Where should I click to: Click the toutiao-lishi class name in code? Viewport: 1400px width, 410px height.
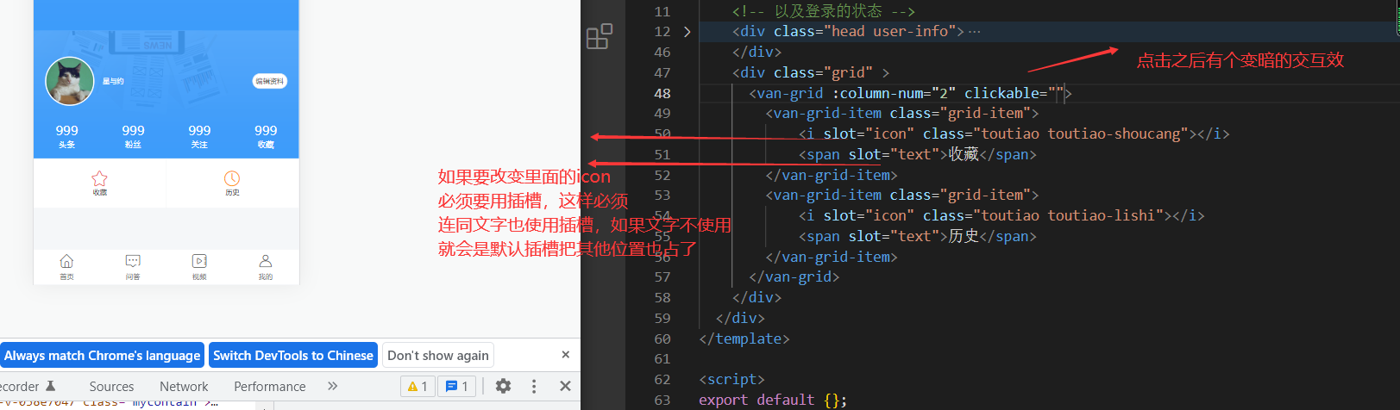(x=1102, y=215)
